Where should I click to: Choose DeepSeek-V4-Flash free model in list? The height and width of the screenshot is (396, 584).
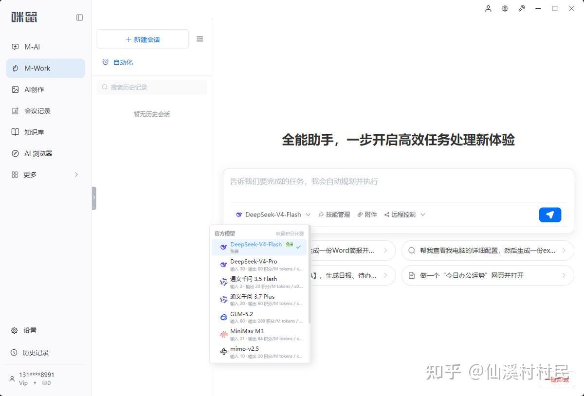point(259,247)
